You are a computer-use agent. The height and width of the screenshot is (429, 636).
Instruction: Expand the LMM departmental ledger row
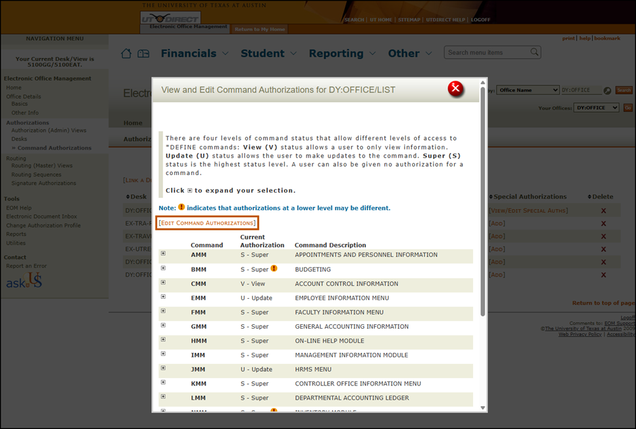[x=163, y=396]
